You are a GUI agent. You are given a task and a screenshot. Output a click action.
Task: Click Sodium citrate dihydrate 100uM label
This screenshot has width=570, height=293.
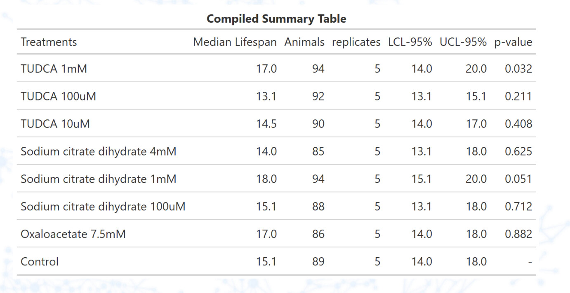(x=103, y=207)
